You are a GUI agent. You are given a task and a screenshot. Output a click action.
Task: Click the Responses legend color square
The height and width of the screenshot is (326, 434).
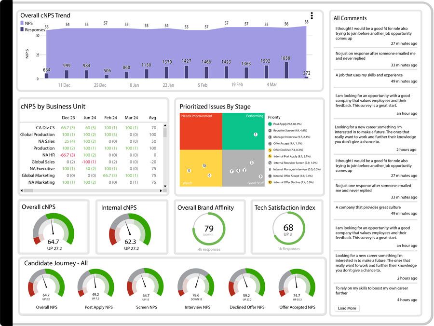tap(22, 29)
